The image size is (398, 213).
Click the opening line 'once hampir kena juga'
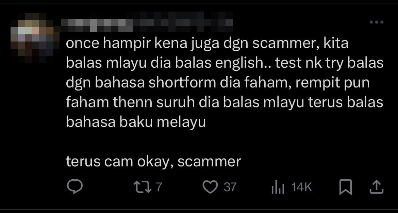143,44
